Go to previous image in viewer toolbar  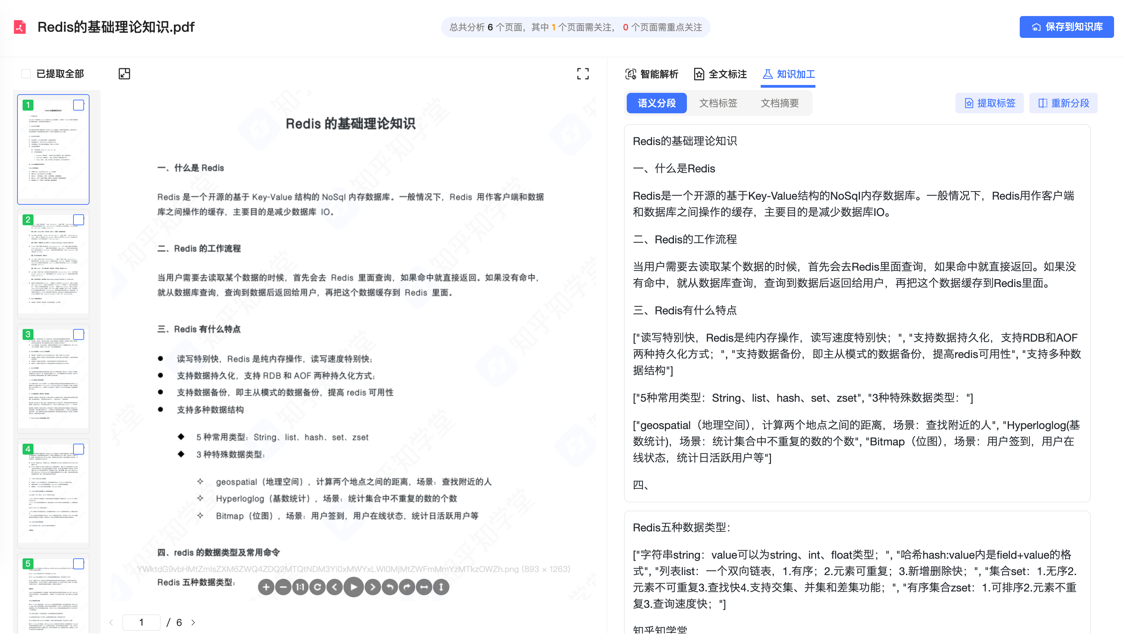pyautogui.click(x=335, y=587)
